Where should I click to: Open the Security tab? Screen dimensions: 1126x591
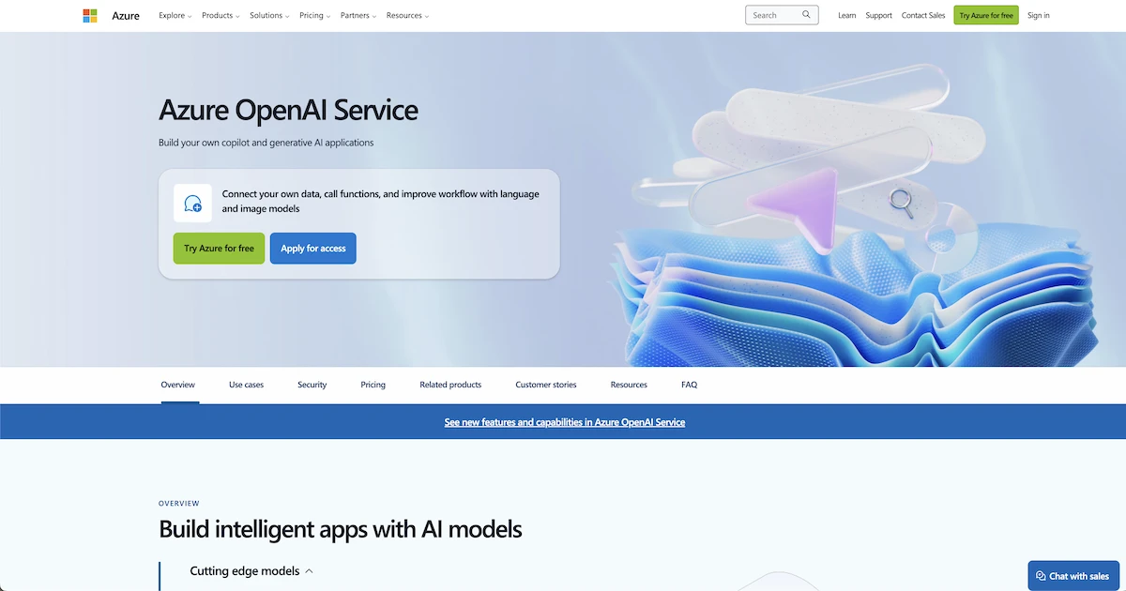[x=312, y=384]
